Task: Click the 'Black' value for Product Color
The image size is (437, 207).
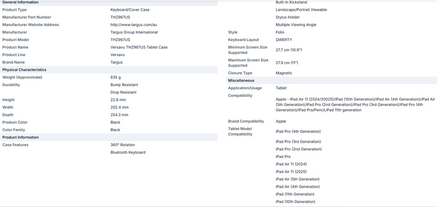Action: point(115,122)
